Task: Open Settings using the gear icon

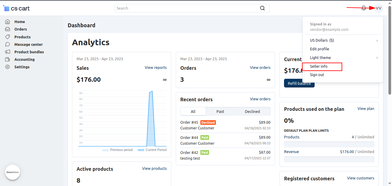Action: pos(7,66)
